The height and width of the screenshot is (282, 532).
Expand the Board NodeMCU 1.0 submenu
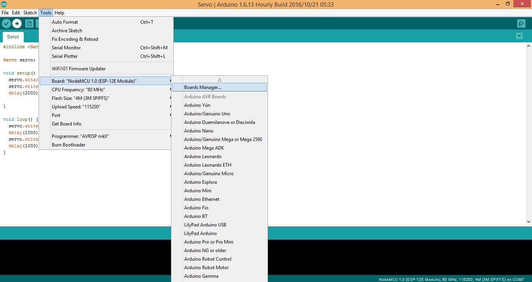(x=106, y=81)
